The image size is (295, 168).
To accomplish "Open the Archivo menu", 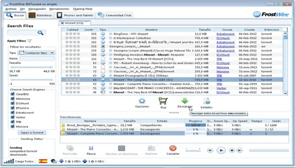I will [x=11, y=9].
